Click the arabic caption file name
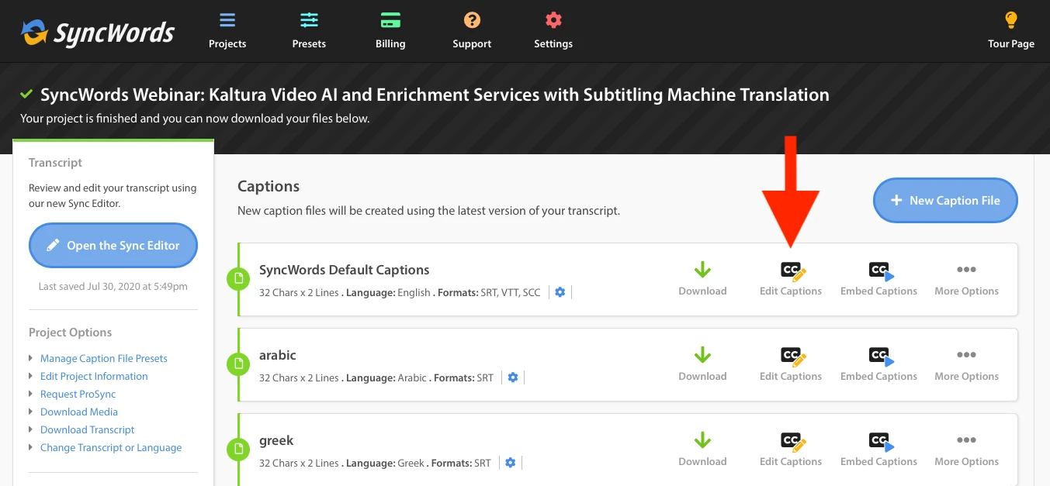The height and width of the screenshot is (486, 1050). (x=278, y=355)
